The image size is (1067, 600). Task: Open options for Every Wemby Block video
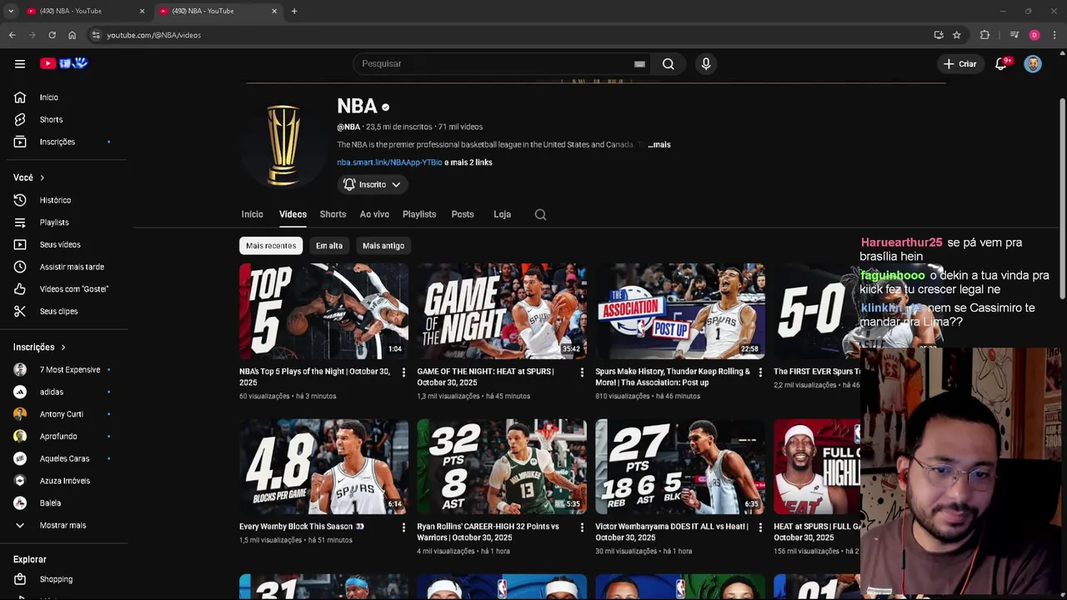tap(403, 527)
